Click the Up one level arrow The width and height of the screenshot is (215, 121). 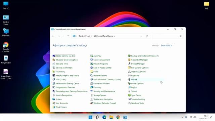pos(68,36)
